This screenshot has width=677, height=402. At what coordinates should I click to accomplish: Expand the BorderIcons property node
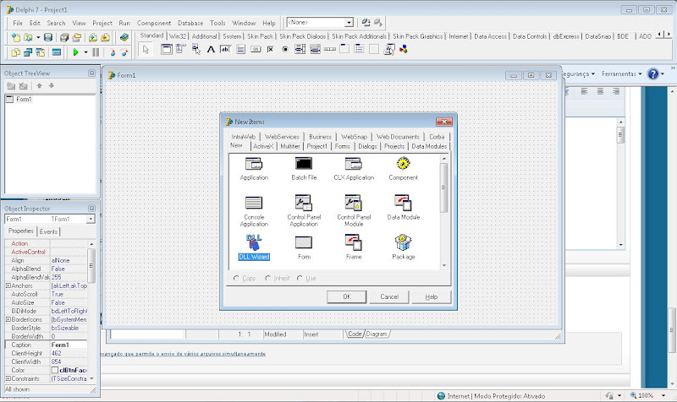click(8, 319)
